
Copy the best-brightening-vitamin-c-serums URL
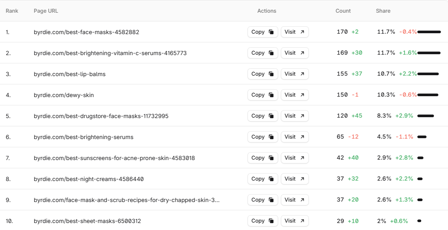coord(262,53)
